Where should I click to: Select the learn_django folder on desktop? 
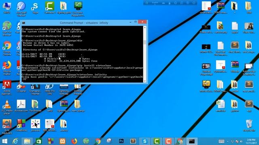click(x=78, y=106)
